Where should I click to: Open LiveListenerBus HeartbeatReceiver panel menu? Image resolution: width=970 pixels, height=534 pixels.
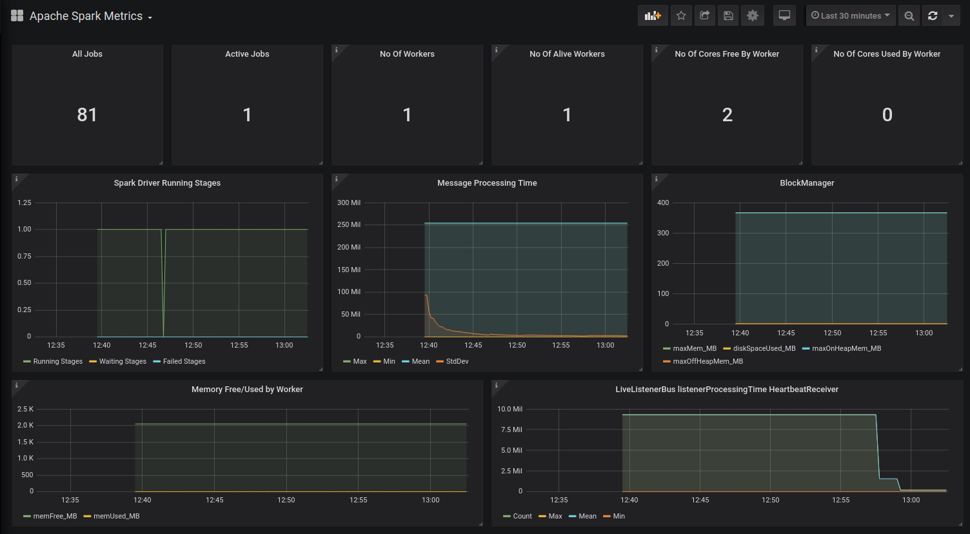(727, 390)
